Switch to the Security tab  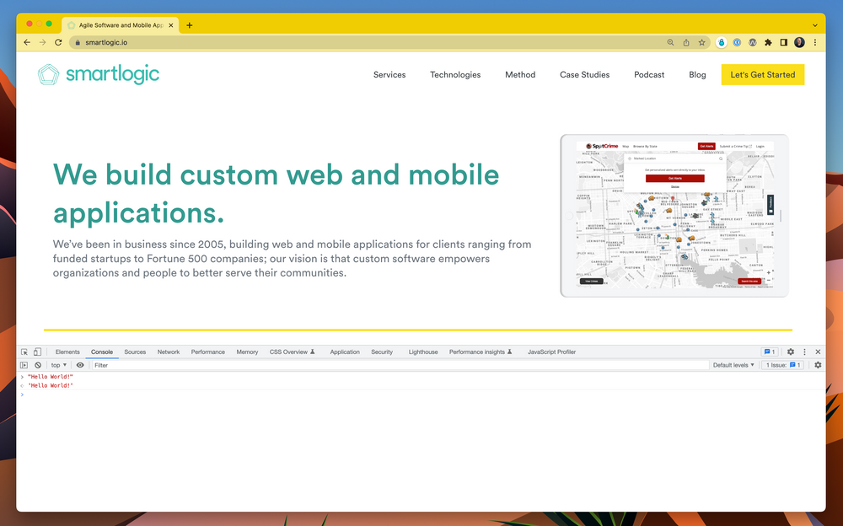coord(382,352)
